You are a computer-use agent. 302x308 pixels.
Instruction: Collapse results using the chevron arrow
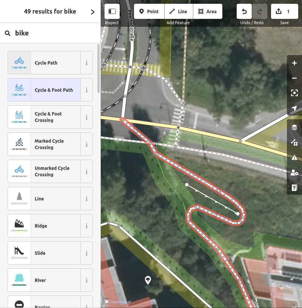click(x=93, y=11)
